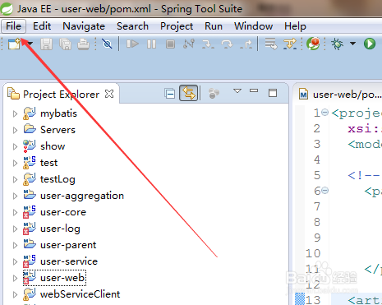Click the Resume debug icon
This screenshot has height=305, width=382.
tap(132, 44)
